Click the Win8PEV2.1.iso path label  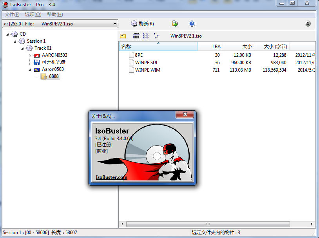(186, 36)
